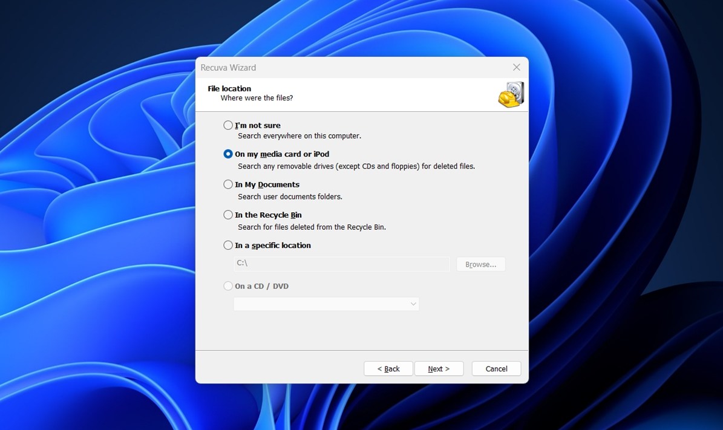
Task: Open the CD / DVD drive dropdown
Action: [326, 304]
